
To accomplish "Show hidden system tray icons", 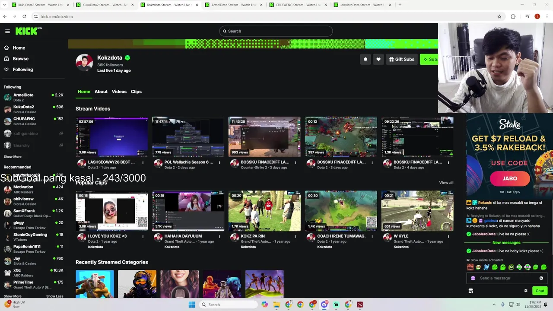I will pyautogui.click(x=494, y=305).
